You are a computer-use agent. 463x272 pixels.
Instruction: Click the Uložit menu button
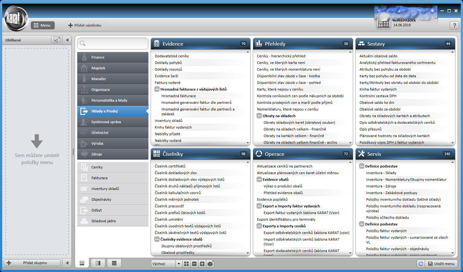pyautogui.click(x=441, y=263)
